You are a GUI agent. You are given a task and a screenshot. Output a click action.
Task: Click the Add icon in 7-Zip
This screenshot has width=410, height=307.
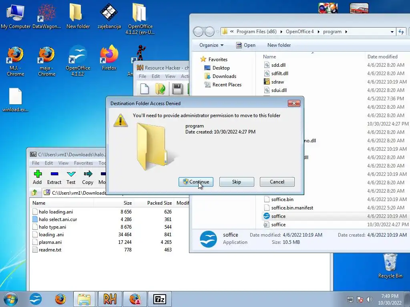click(x=37, y=177)
